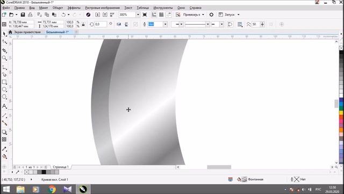Viewport: 344px width, 194px height.
Task: Publish to PDF
Action: [112, 15]
